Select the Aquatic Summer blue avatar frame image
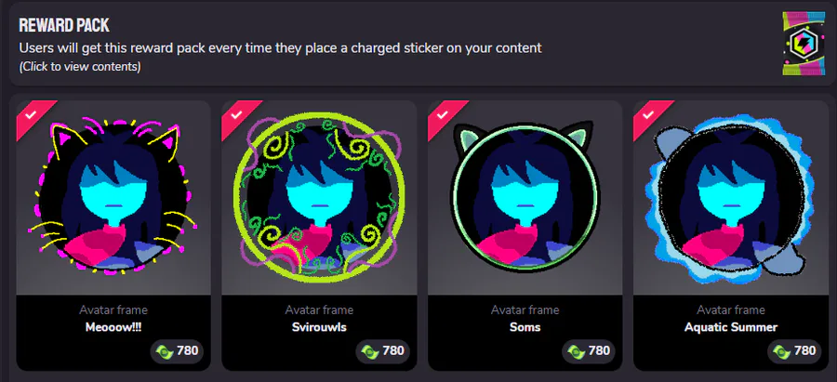837x382 pixels. click(x=729, y=198)
